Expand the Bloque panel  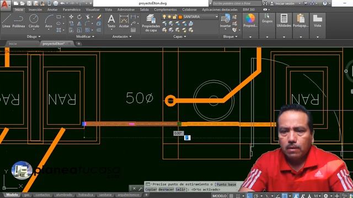click(x=230, y=36)
